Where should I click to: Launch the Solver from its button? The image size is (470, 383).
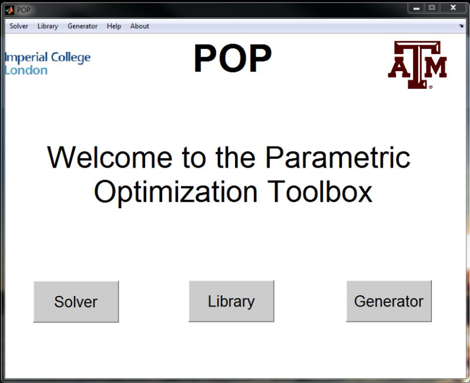[x=76, y=301]
